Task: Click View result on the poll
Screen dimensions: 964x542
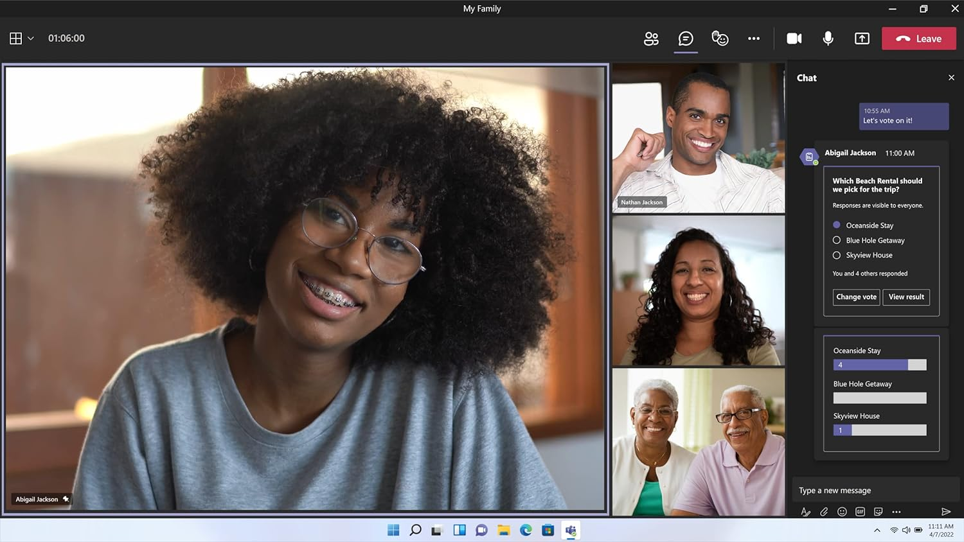Action: coord(906,297)
